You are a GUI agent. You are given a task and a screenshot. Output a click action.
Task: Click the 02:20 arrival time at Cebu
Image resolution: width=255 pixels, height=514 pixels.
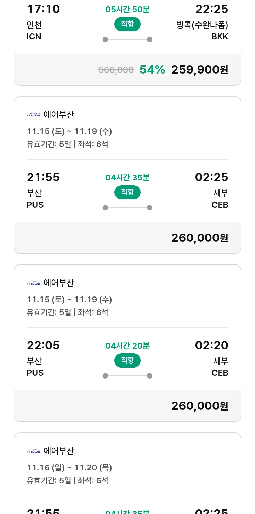click(x=211, y=346)
